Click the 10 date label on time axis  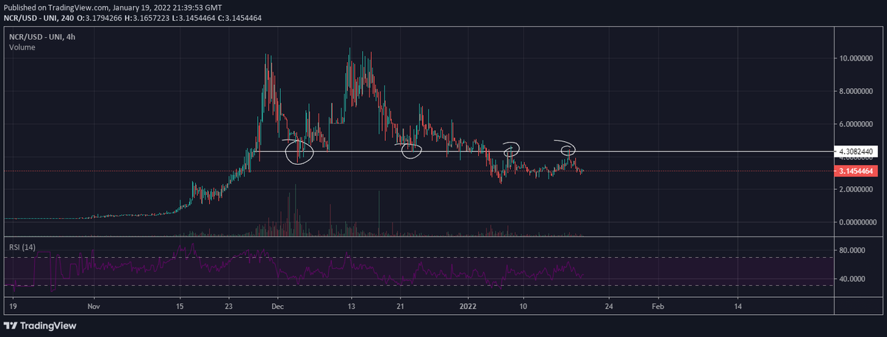pyautogui.click(x=523, y=305)
